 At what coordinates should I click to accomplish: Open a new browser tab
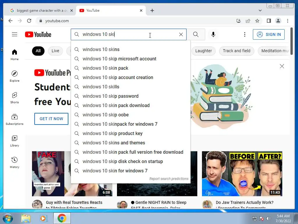[152, 10]
